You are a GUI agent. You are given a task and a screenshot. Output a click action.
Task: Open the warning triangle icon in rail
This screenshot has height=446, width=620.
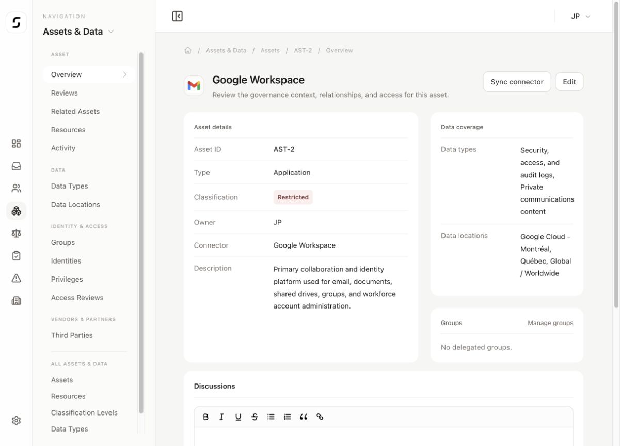[x=16, y=278]
